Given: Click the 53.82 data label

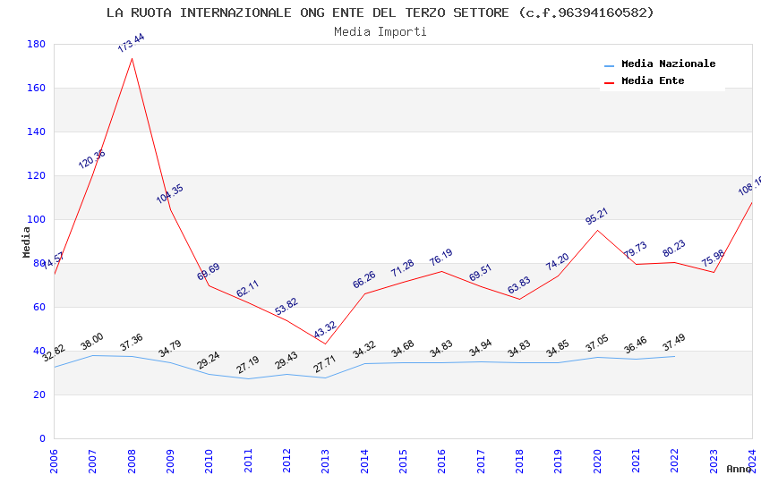Looking at the screenshot, I should [x=286, y=307].
